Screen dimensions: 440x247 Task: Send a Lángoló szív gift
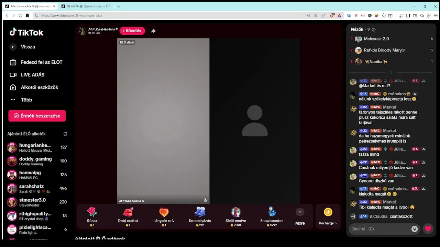pyautogui.click(x=164, y=216)
